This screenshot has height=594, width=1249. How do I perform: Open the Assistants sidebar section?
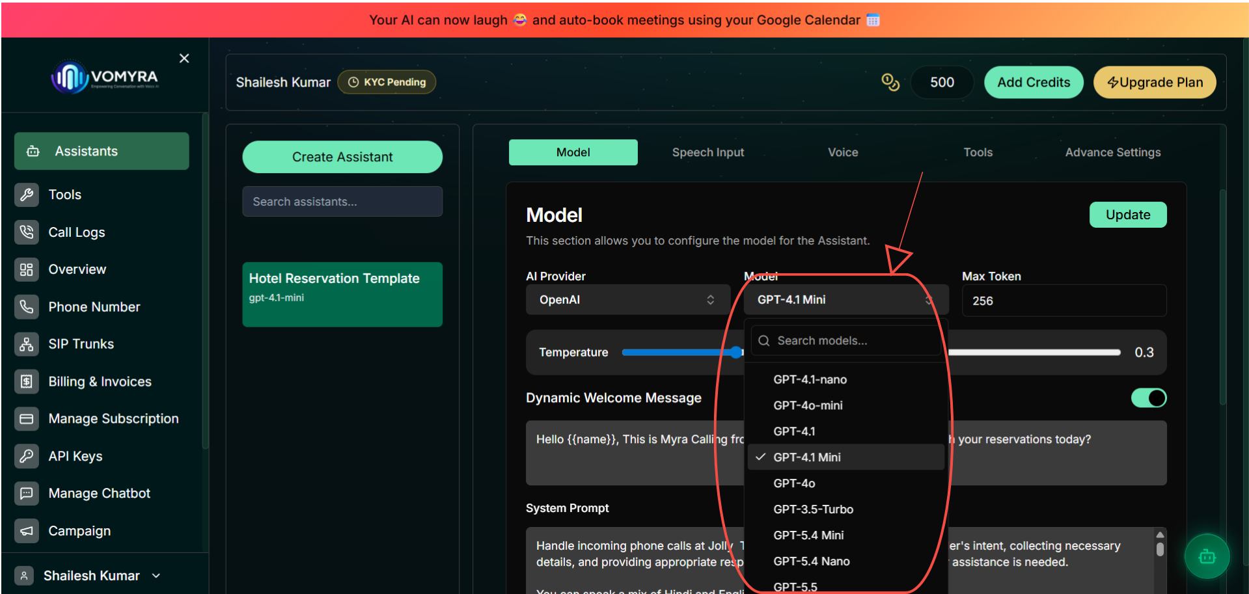click(x=102, y=151)
